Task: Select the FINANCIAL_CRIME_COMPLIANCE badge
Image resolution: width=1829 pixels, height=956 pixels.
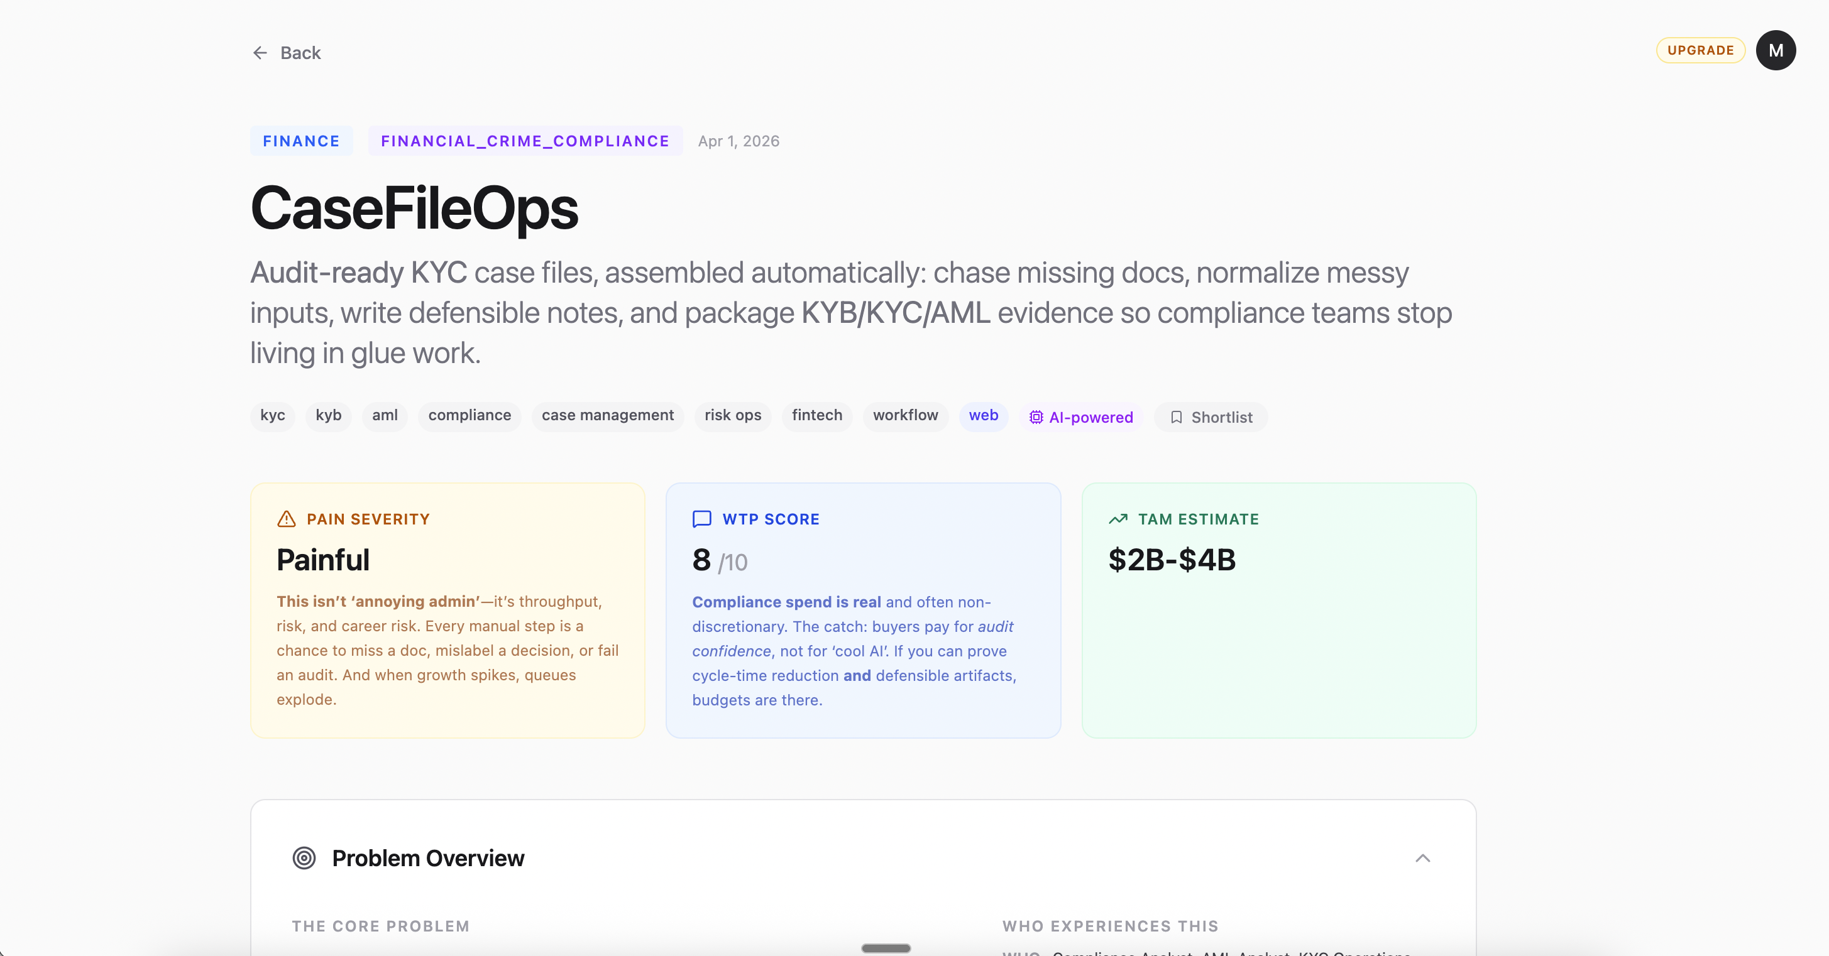Action: pyautogui.click(x=525, y=141)
